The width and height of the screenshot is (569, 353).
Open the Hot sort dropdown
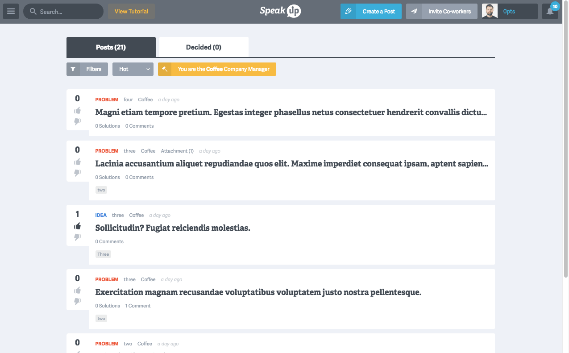click(133, 69)
